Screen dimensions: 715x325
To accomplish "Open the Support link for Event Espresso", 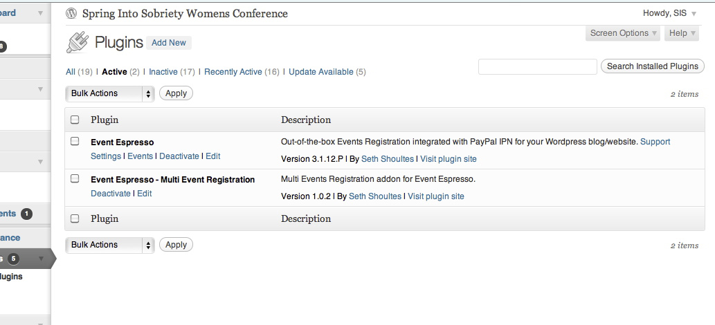I will [x=655, y=142].
